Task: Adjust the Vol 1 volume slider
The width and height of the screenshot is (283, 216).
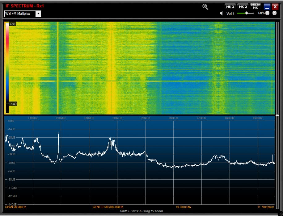Action: click(247, 13)
